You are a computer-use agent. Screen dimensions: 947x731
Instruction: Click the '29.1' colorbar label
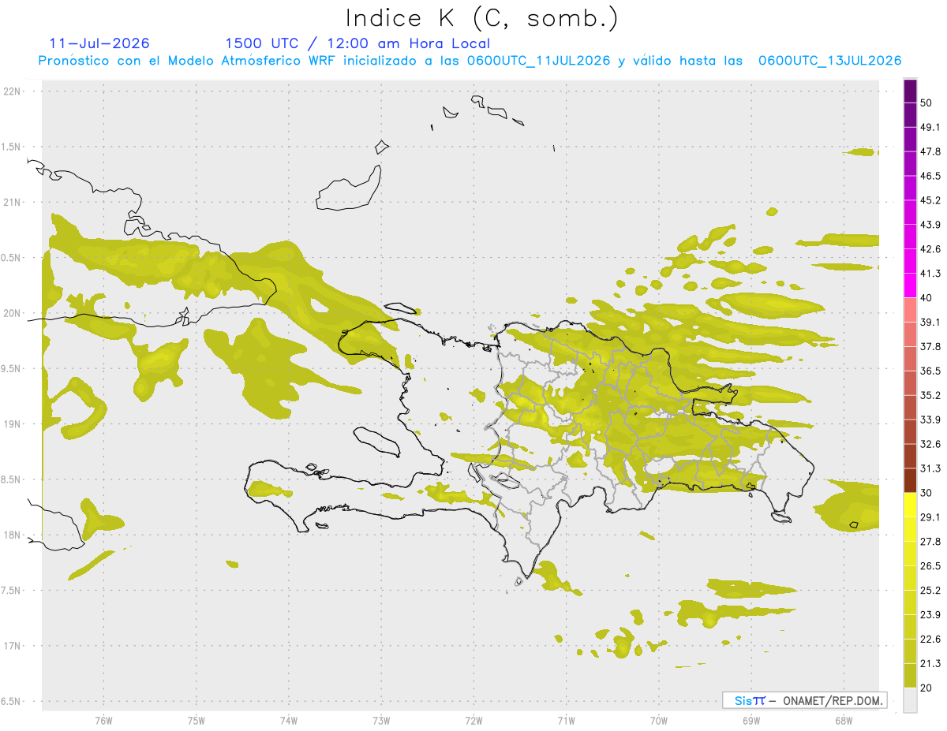(x=930, y=517)
